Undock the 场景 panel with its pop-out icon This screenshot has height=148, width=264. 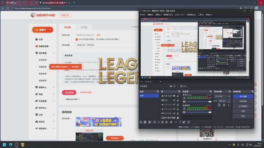tap(158, 91)
